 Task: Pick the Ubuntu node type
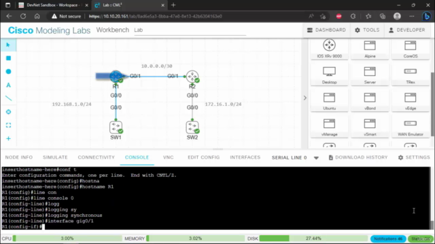[329, 101]
